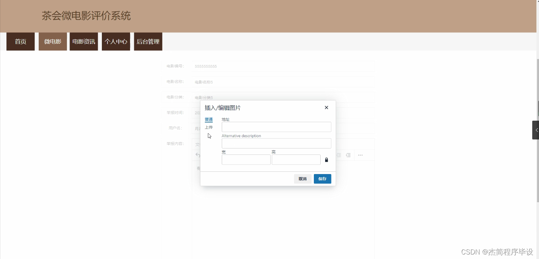Click the undo icon in the editor toolbar
This screenshot has height=259, width=539.
(x=198, y=155)
